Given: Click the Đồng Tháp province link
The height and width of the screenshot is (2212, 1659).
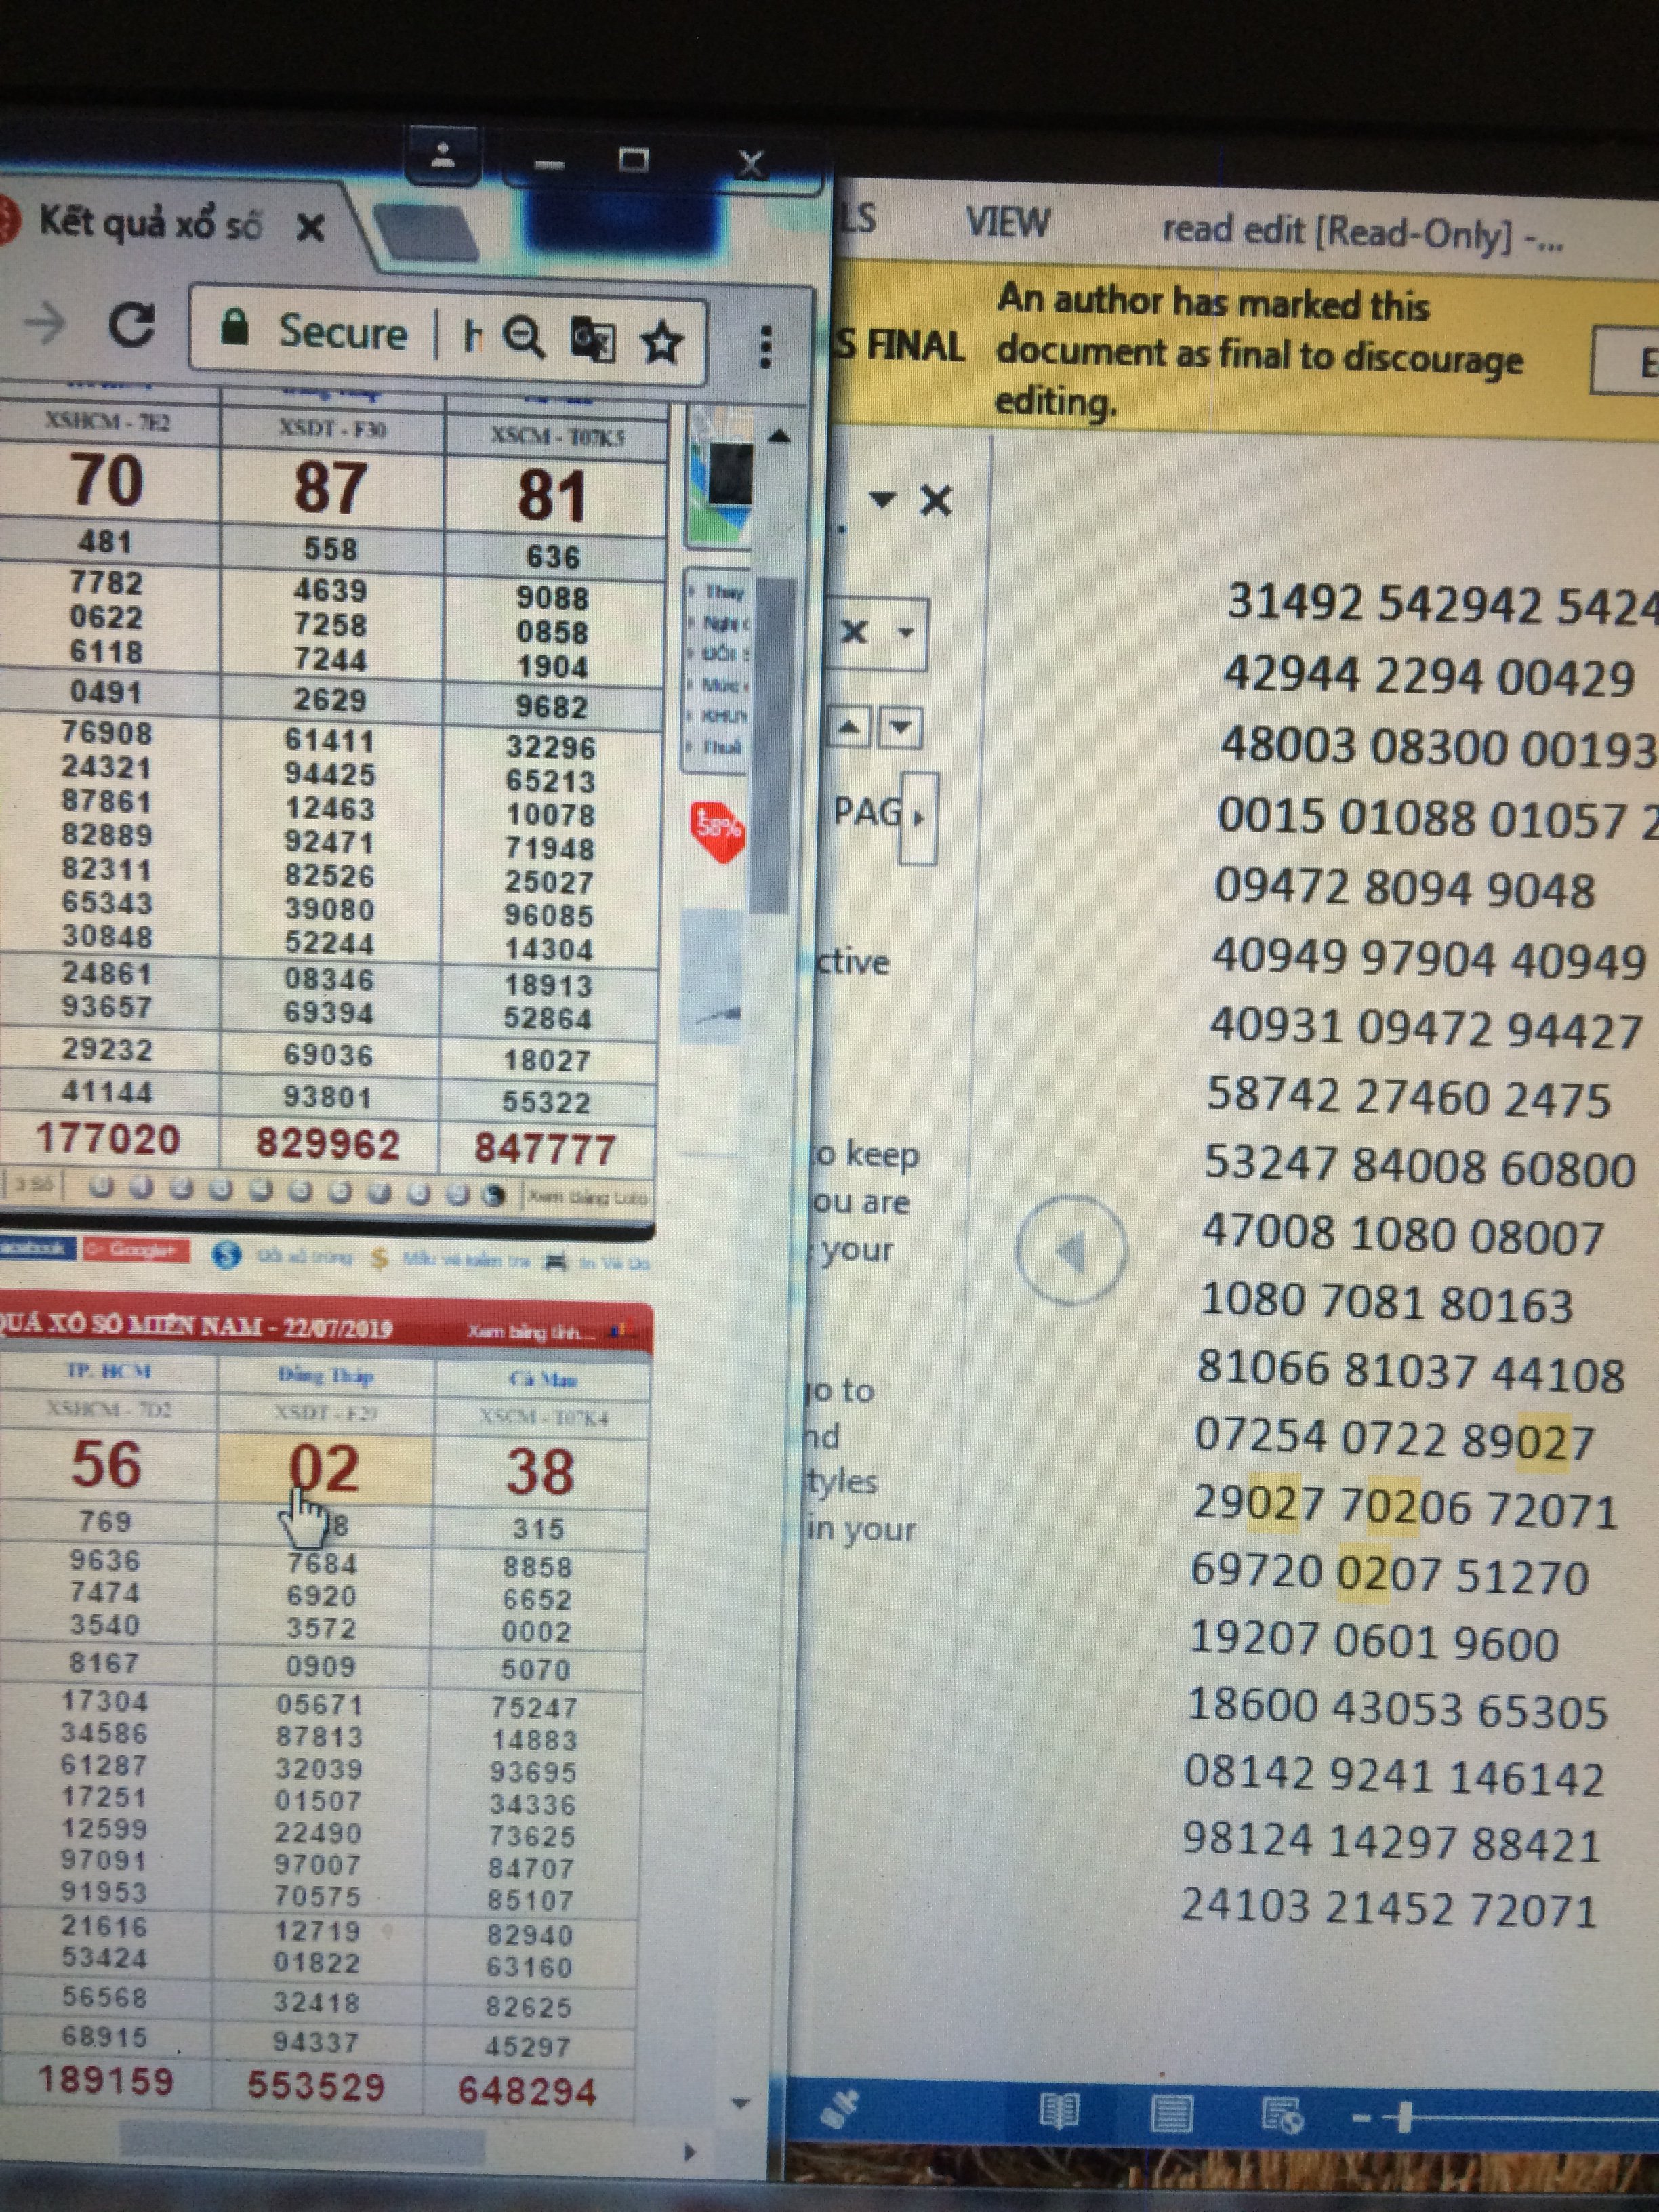Looking at the screenshot, I should 325,1376.
